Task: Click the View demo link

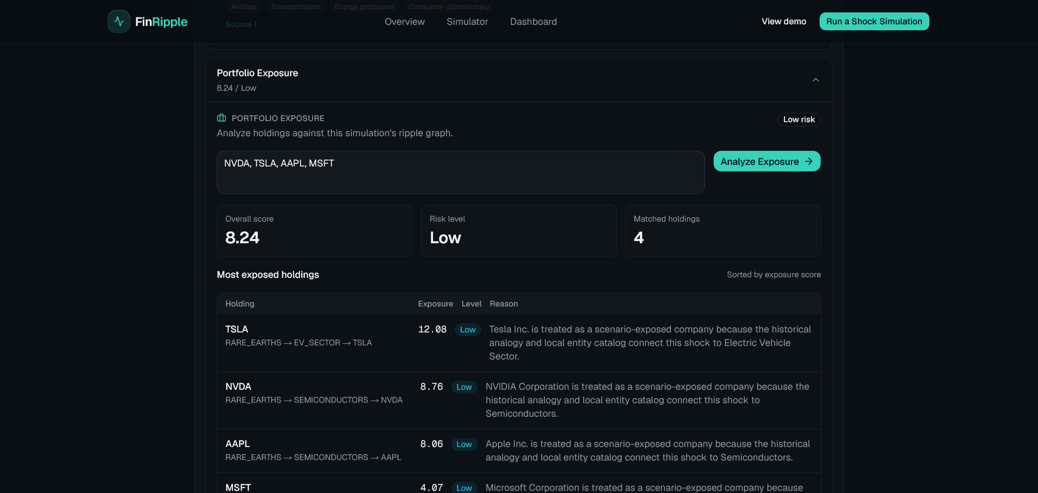Action: [784, 22]
